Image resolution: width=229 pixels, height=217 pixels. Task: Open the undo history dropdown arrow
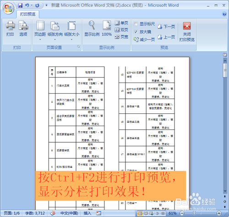(x=32, y=6)
